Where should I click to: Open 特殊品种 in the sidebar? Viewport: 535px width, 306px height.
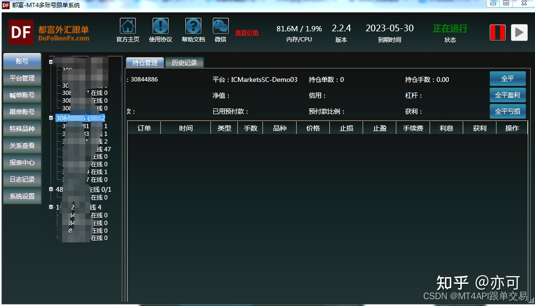click(22, 129)
